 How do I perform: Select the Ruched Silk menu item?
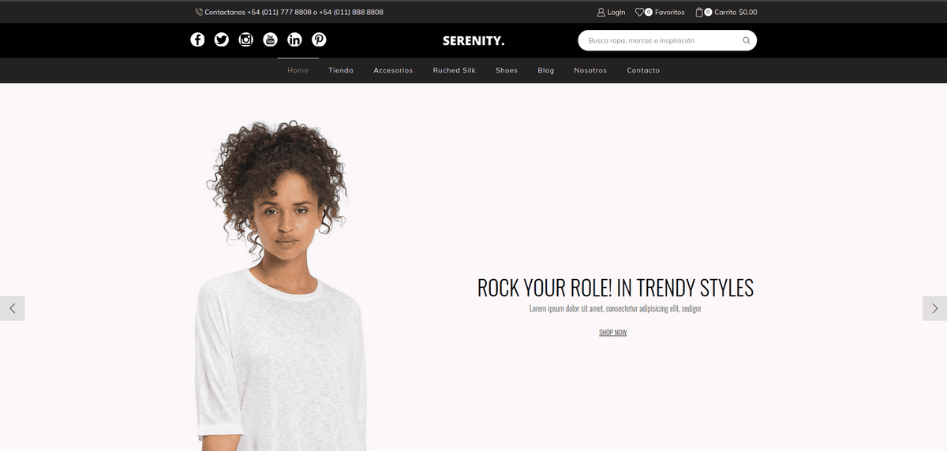(455, 70)
